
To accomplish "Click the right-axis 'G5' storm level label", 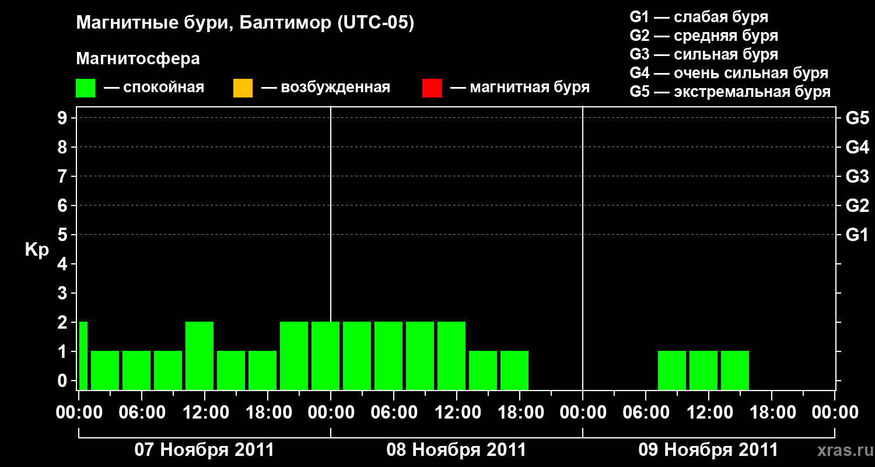I will pos(857,119).
